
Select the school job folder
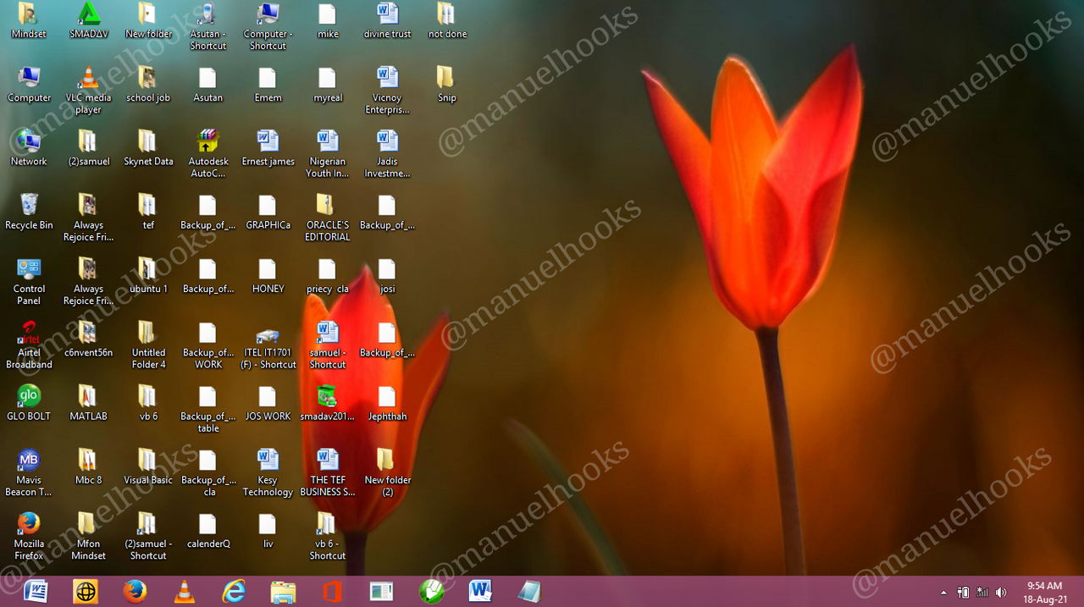148,84
